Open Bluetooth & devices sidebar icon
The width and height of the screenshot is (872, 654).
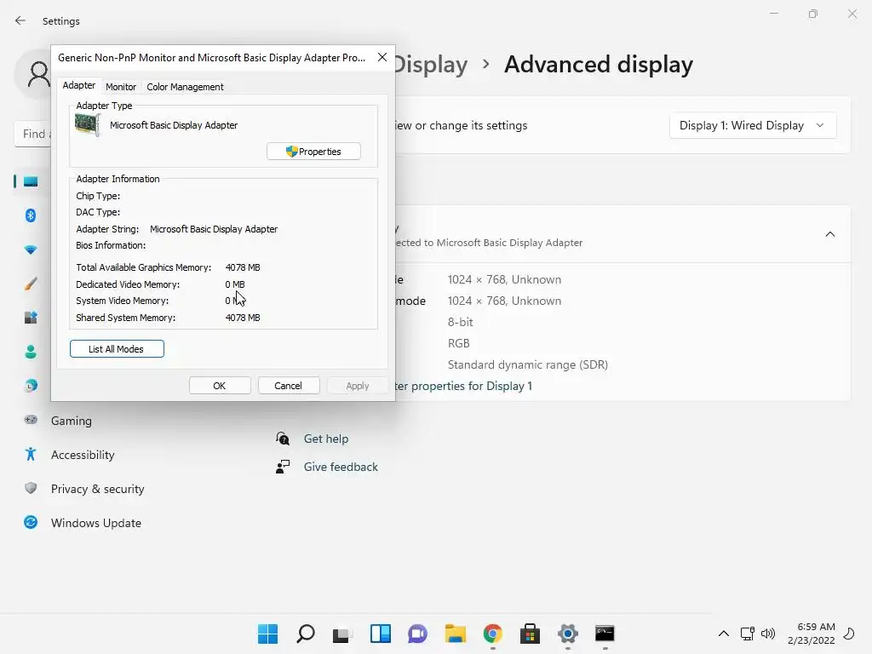point(31,215)
